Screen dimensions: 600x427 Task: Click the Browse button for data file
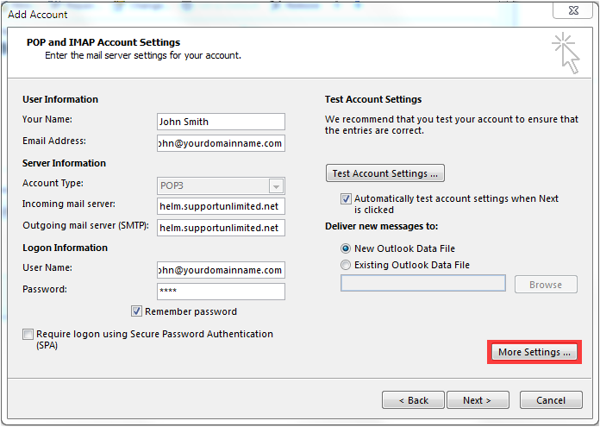click(546, 285)
